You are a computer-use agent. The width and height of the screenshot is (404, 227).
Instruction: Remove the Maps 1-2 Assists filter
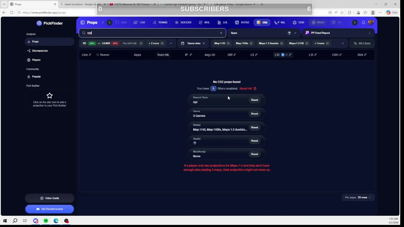tap(281, 43)
